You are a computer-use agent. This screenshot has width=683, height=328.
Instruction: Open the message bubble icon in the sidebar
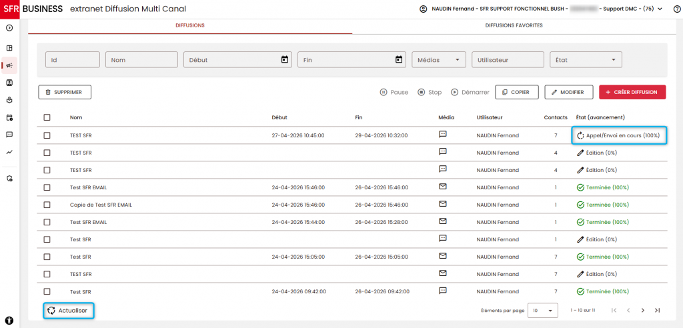click(x=9, y=135)
